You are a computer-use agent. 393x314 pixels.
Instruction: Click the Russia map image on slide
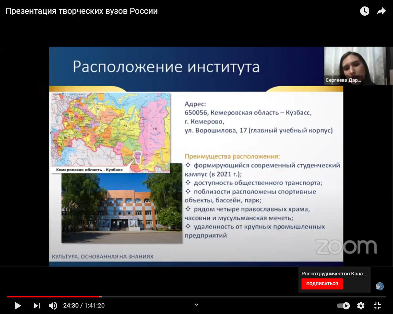111,132
